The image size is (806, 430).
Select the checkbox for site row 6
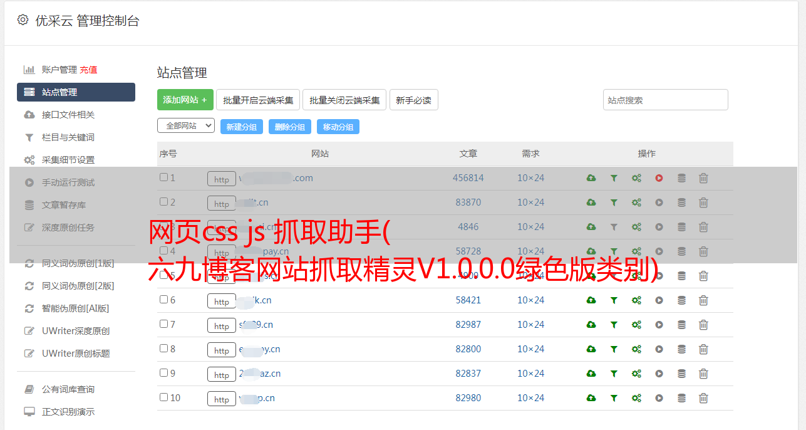[x=163, y=300]
